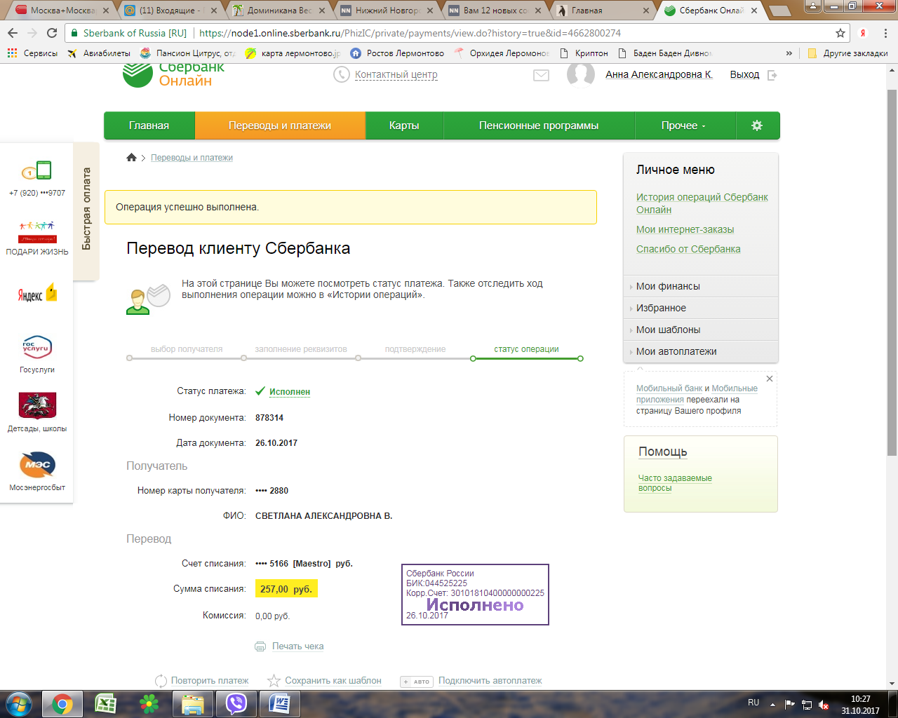The image size is (898, 718).
Task: Show more bookmarks with the chevron
Action: [x=789, y=53]
